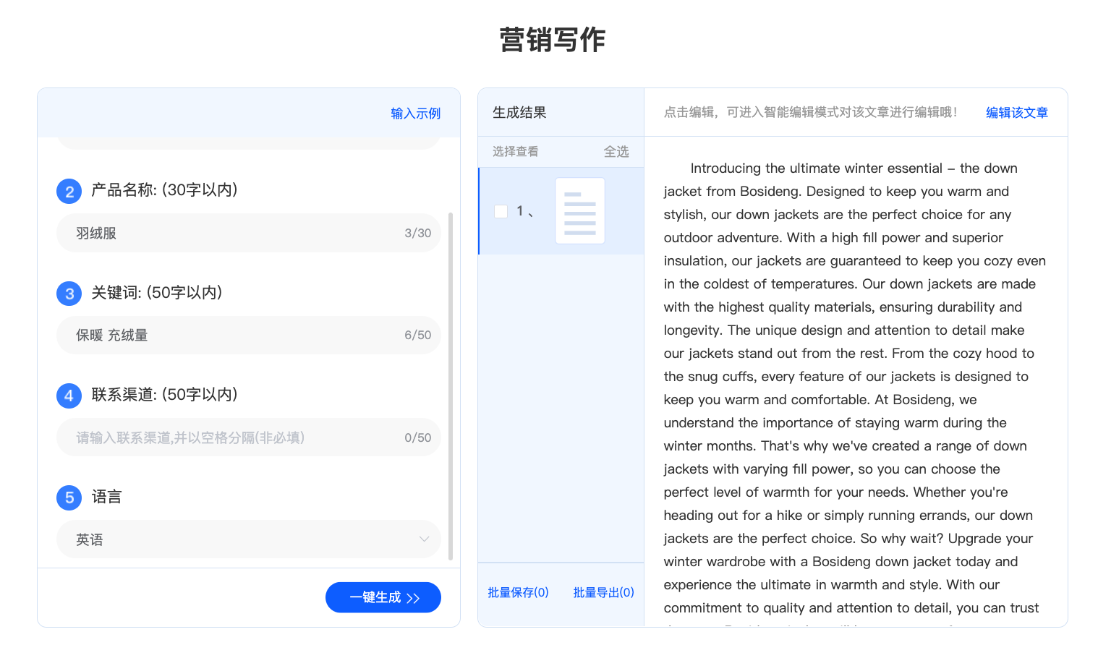The image size is (1098, 645).
Task: Click 编辑该文章 to edit the article
Action: point(1017,113)
